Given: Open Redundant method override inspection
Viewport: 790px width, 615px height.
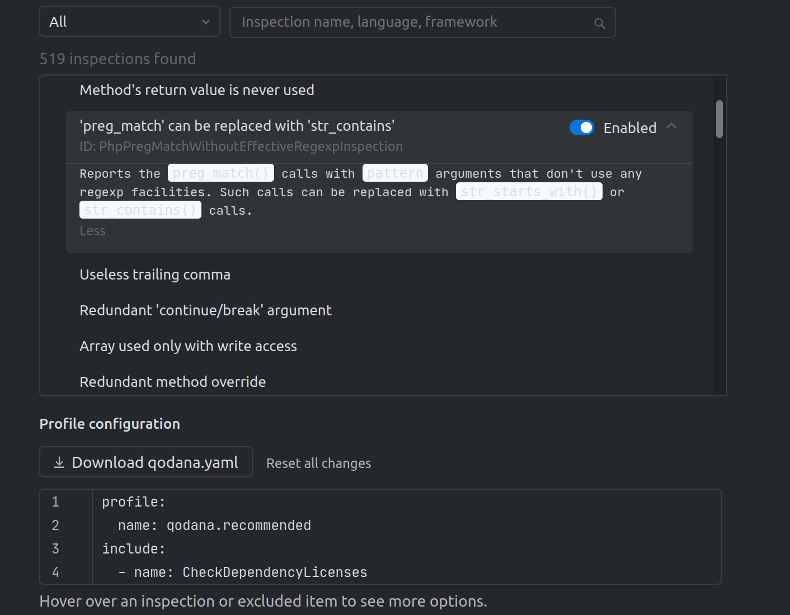Looking at the screenshot, I should tap(172, 382).
